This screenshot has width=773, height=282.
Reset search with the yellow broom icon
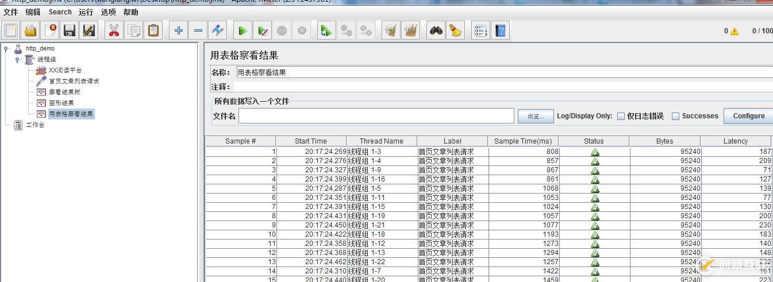tap(455, 30)
